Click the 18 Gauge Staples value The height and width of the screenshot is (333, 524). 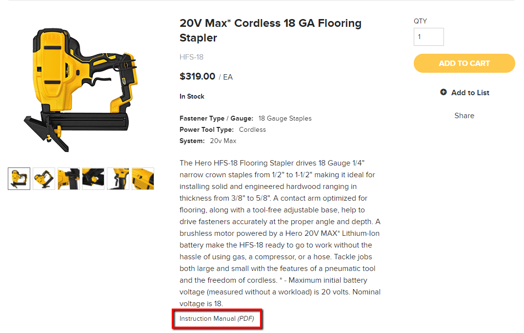click(x=285, y=118)
